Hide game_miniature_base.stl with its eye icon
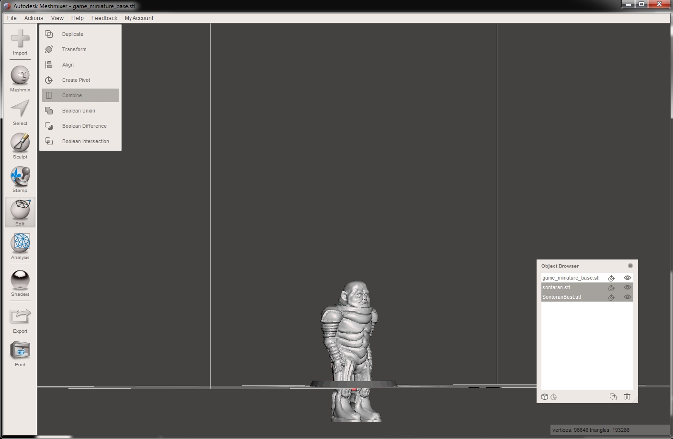Viewport: 673px width, 439px height. click(x=628, y=278)
